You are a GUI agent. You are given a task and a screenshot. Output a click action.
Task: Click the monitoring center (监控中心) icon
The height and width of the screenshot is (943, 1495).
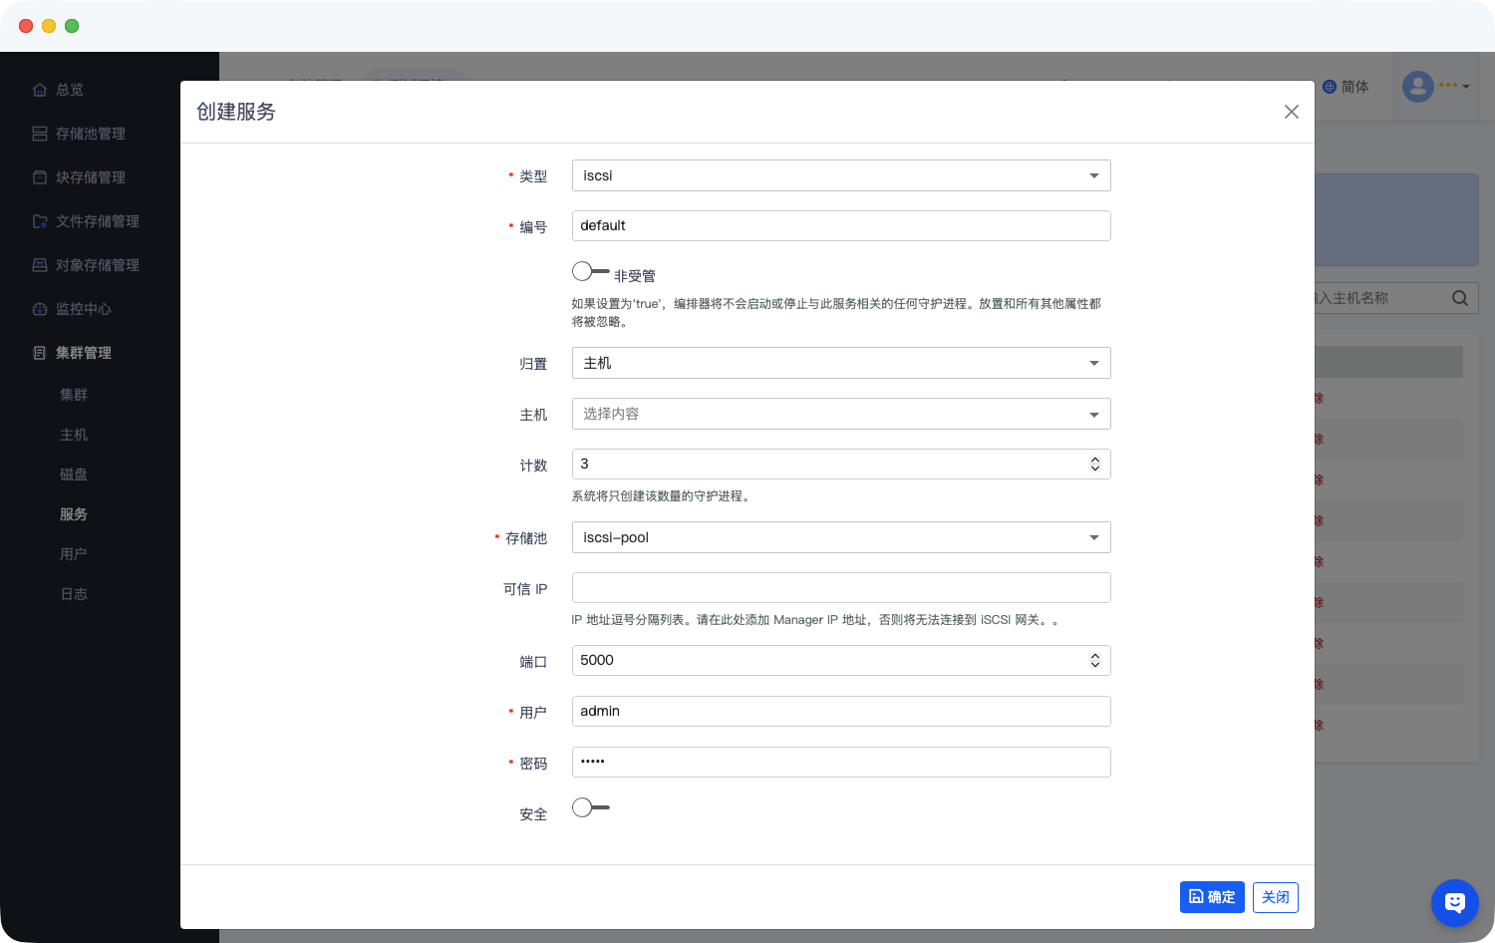coord(40,309)
